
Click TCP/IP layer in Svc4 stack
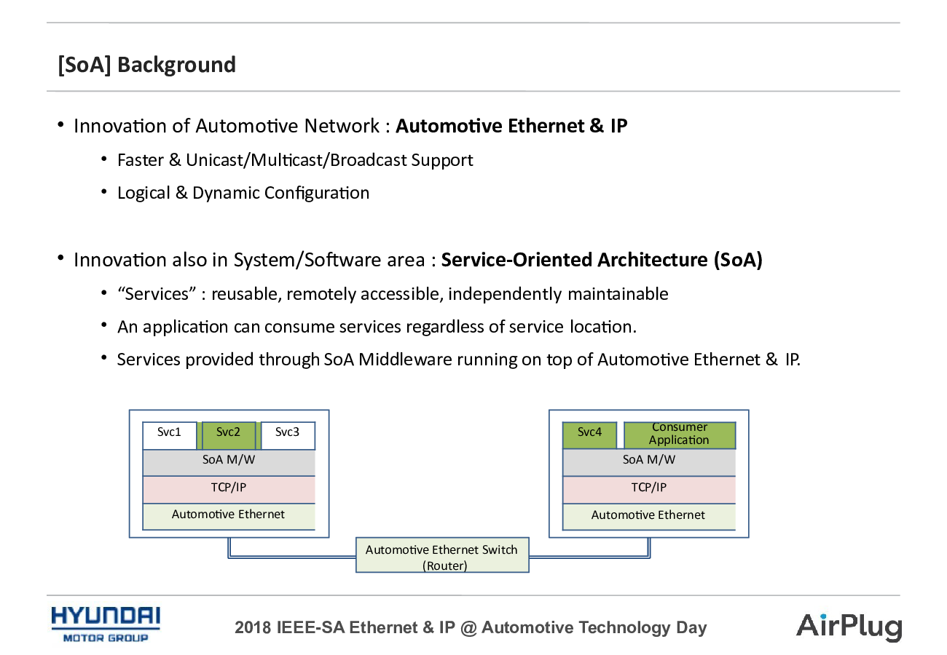[x=649, y=490]
